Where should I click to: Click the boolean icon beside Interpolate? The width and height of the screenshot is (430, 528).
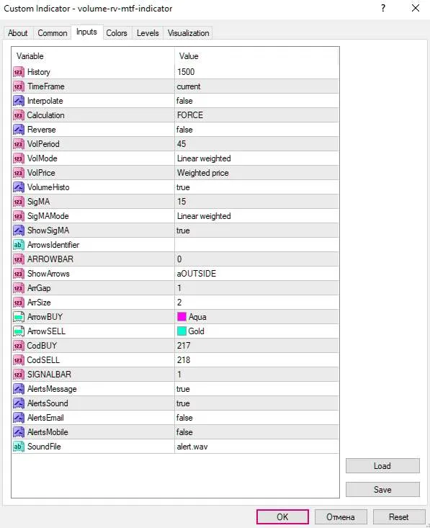click(x=19, y=101)
